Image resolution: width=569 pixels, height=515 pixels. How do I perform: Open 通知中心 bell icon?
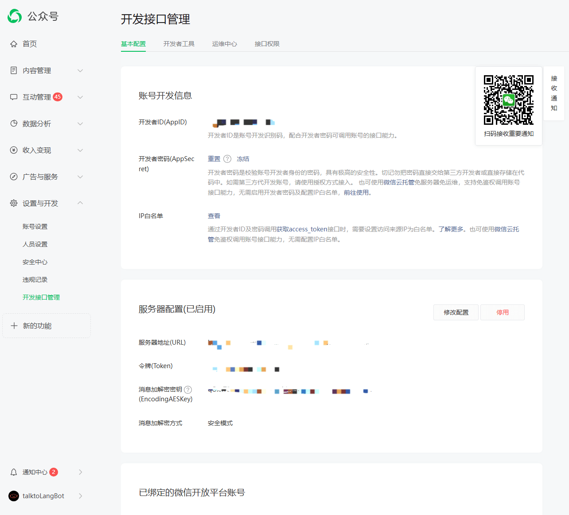coord(13,472)
